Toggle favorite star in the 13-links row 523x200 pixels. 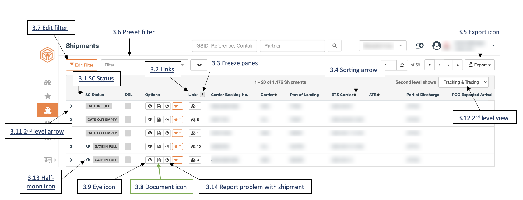(177, 146)
